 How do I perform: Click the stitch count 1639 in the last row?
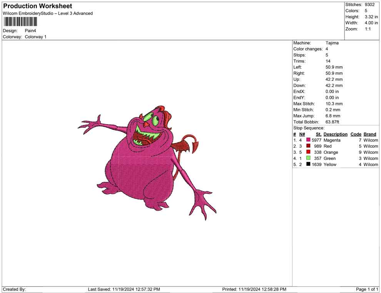pos(316,164)
